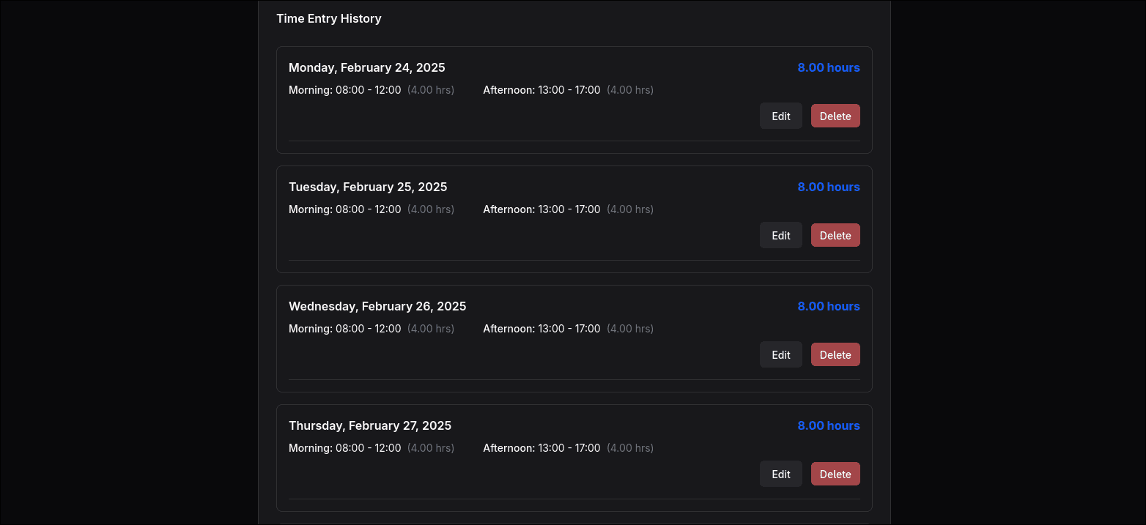Edit the Monday, February 24 entry
Screen dimensions: 1146x525
[780, 116]
